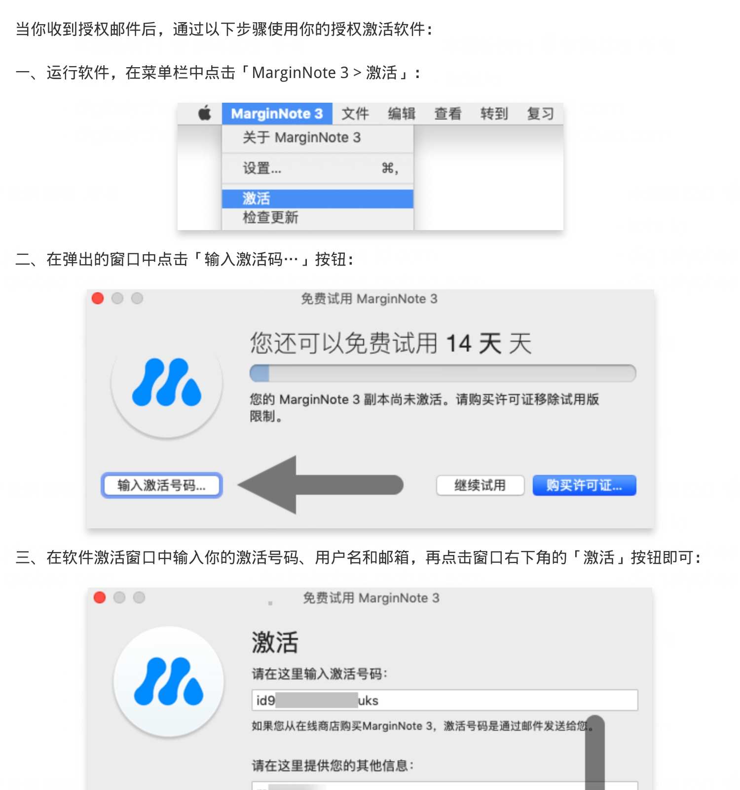Open the 文件 menu
This screenshot has height=790, width=740.
(355, 114)
